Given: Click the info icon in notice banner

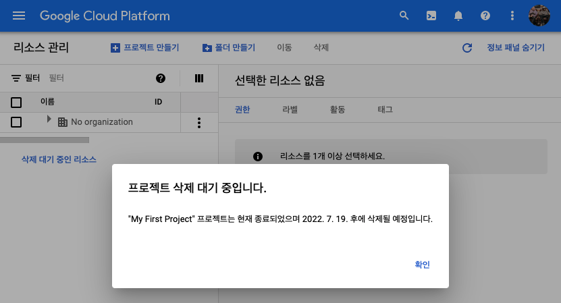Looking at the screenshot, I should click(258, 157).
